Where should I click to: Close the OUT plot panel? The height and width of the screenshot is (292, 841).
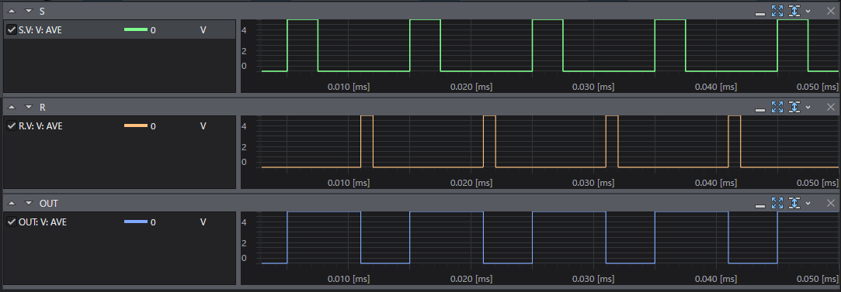tap(830, 203)
